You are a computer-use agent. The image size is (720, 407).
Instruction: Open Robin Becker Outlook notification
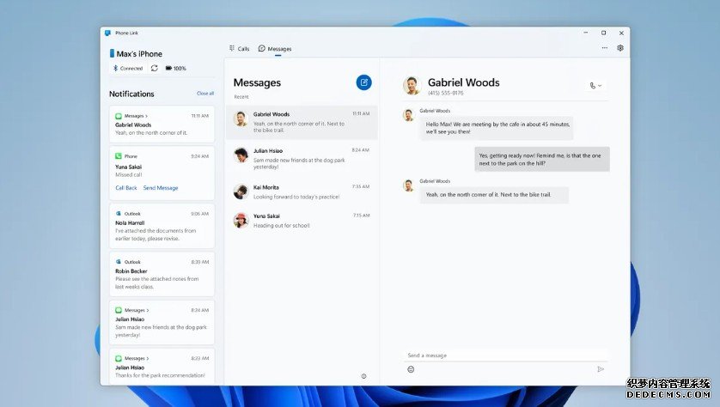(162, 275)
